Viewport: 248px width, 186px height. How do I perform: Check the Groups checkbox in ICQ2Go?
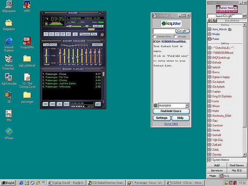tap(175, 36)
